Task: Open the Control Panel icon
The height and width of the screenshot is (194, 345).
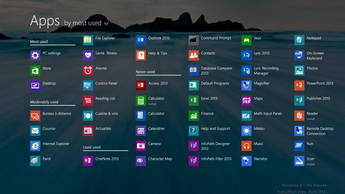Action: (88, 85)
